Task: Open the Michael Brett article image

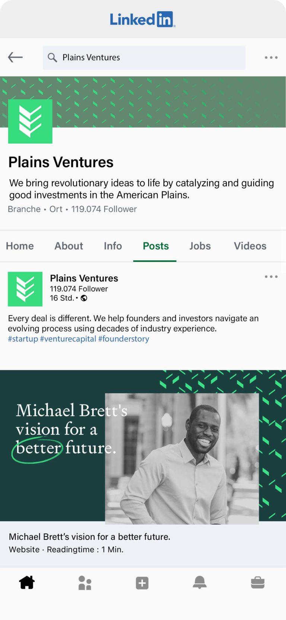Action: [143, 446]
